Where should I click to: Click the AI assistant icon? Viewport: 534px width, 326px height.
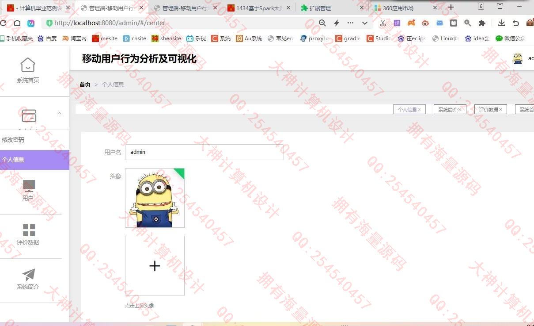point(31,23)
